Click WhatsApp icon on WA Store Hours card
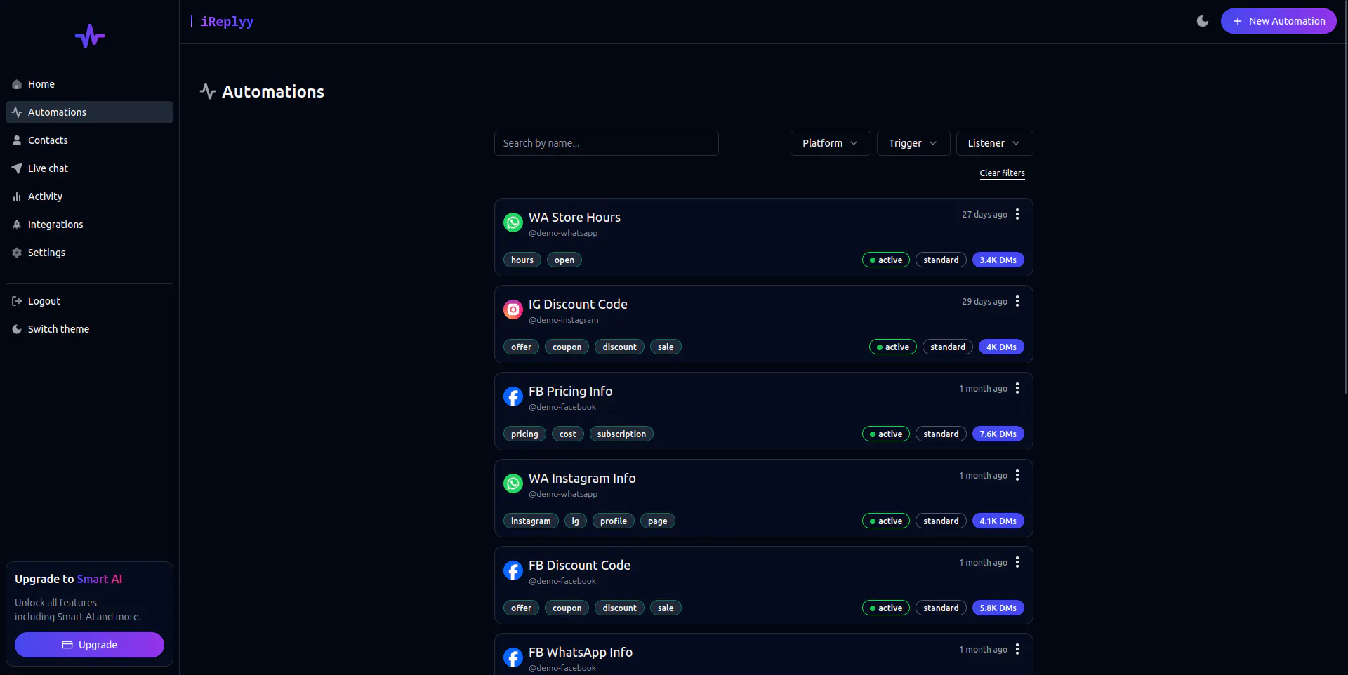 click(x=513, y=222)
